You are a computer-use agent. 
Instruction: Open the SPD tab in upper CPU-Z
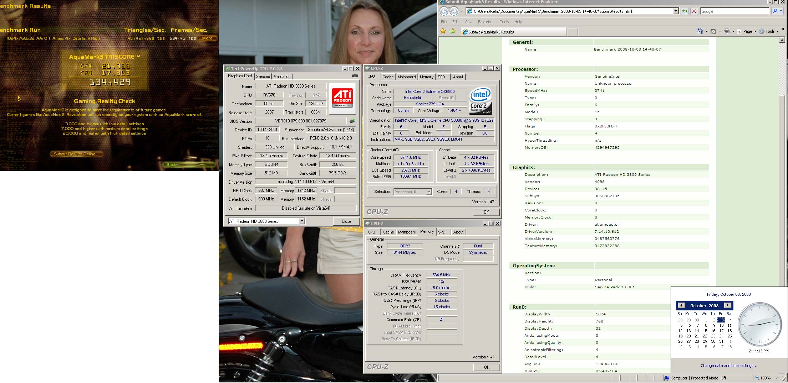coord(441,77)
